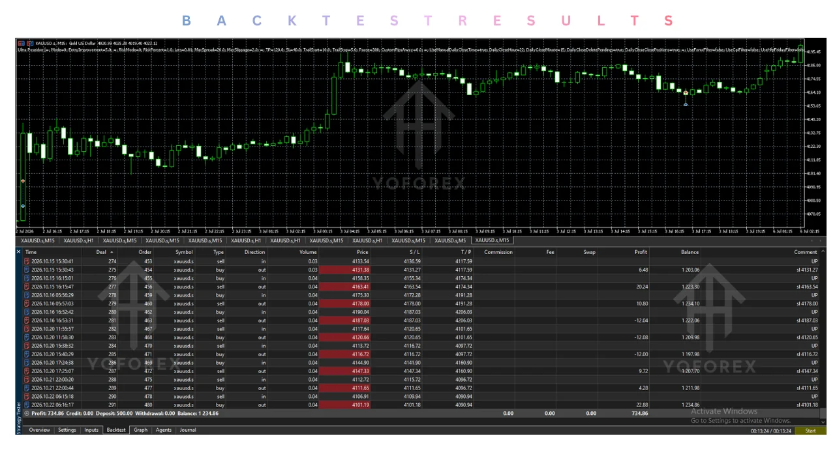Click the balance value 1 197.98

(690, 354)
